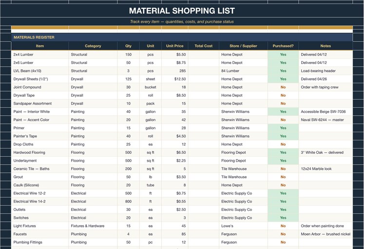Select the Unit column header
The height and width of the screenshot is (249, 387).
[151, 46]
